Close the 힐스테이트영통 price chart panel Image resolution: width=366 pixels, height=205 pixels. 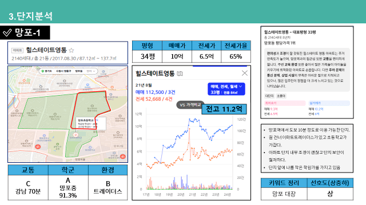tap(244, 73)
